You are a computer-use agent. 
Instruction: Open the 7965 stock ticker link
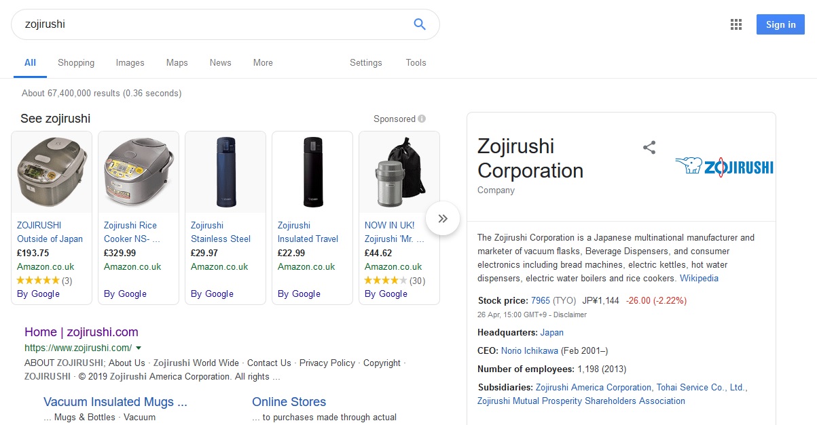coord(541,300)
